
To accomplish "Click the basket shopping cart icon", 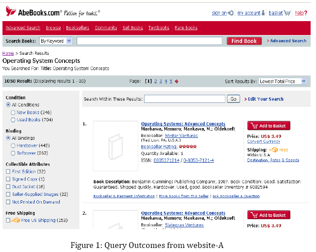I will click(x=287, y=13).
